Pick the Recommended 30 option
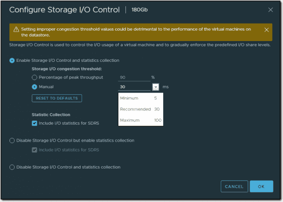 point(141,109)
